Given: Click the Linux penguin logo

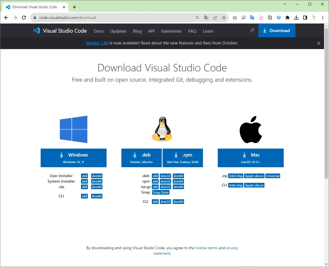Looking at the screenshot, I should [162, 129].
